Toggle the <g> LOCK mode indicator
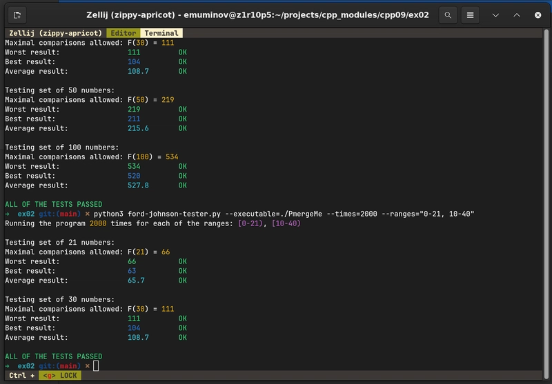 click(59, 376)
